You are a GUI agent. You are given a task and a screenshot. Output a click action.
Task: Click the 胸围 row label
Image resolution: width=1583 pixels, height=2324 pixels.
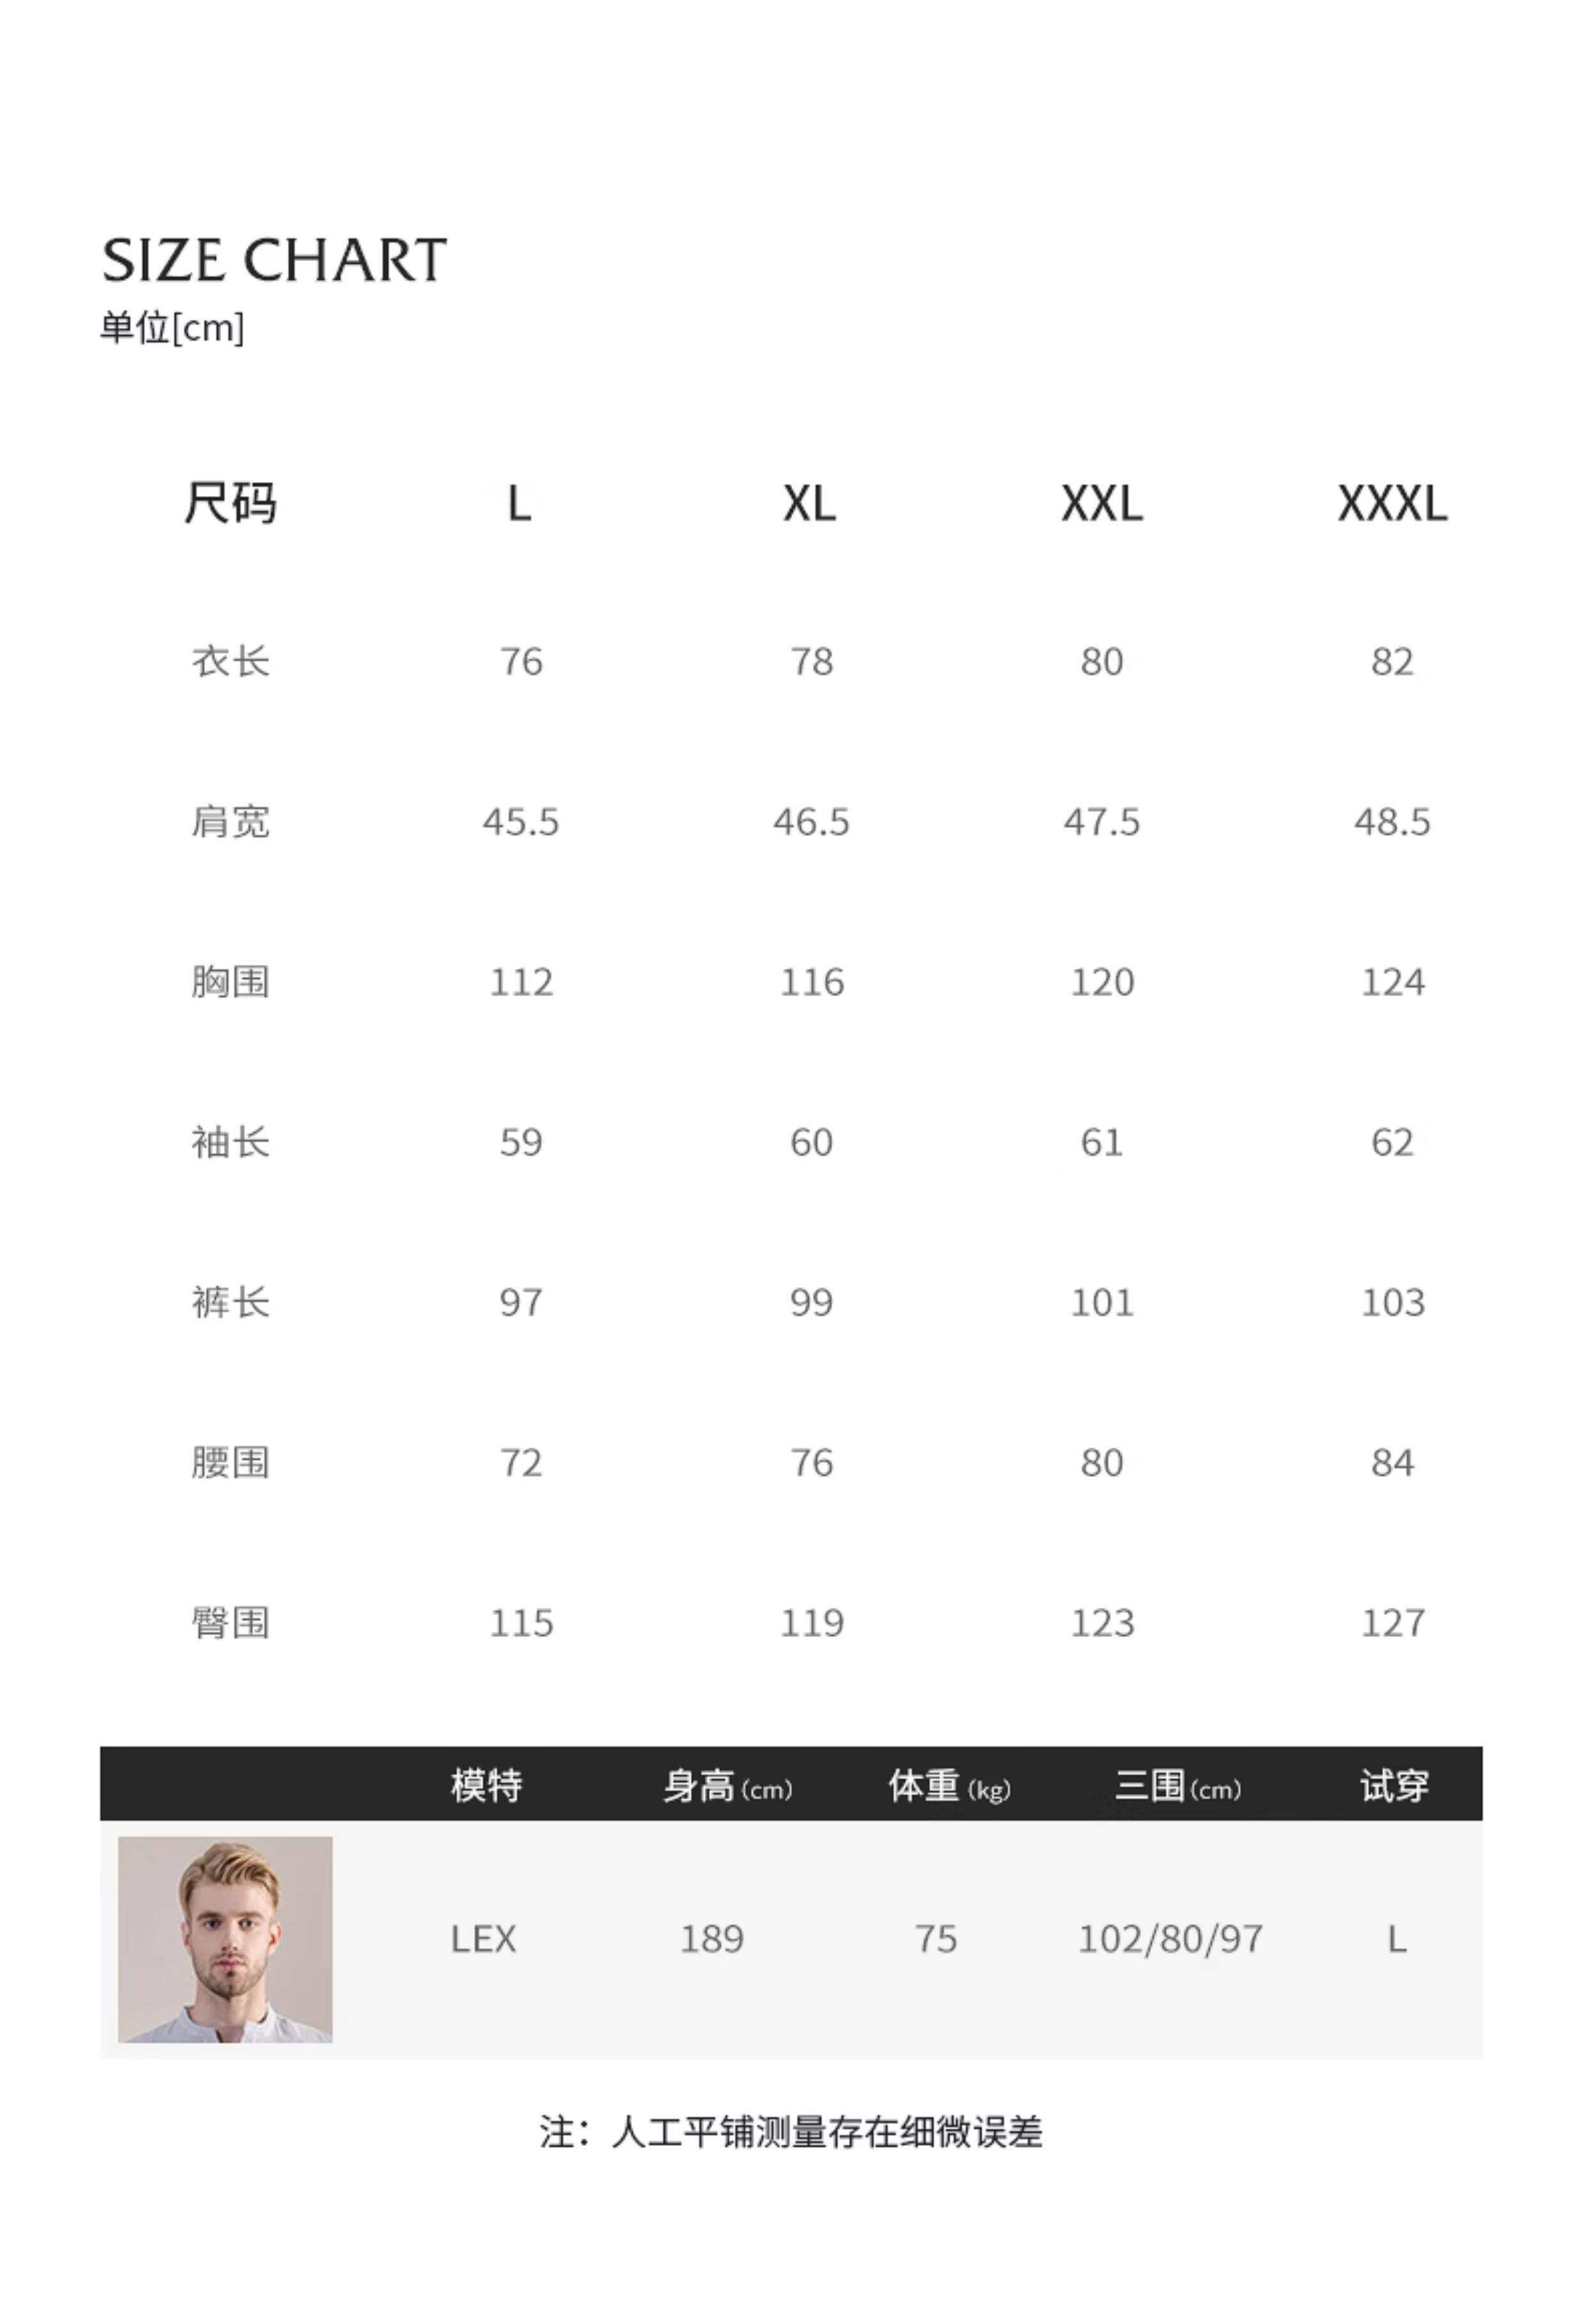(x=230, y=982)
